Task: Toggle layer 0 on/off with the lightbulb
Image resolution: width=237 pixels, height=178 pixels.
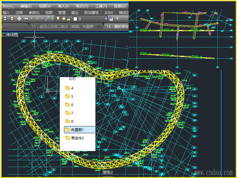Action: tap(58, 19)
